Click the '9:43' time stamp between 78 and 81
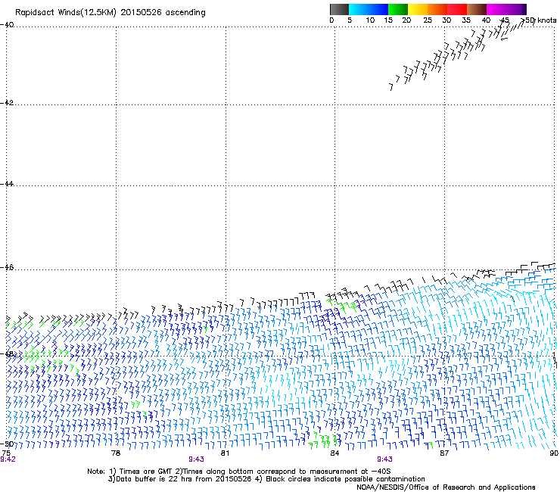 click(x=196, y=459)
